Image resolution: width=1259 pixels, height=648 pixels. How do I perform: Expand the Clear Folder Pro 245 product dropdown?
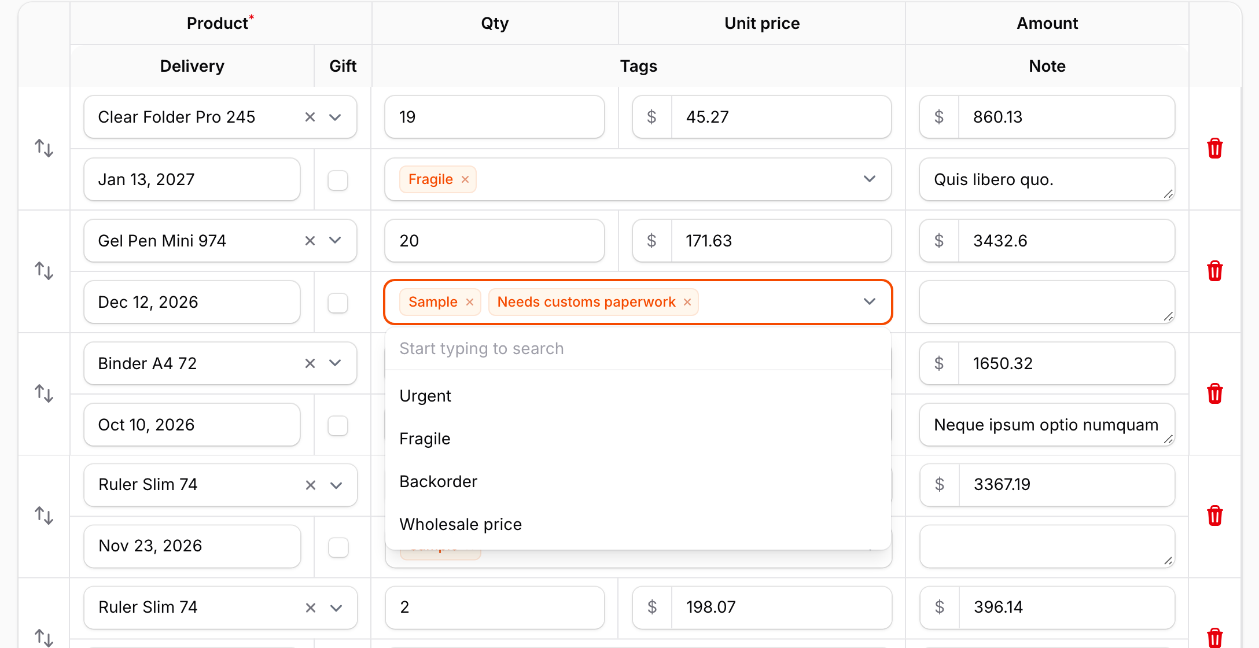coord(335,117)
